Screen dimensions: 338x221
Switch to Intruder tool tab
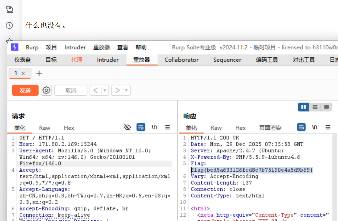pos(108,60)
